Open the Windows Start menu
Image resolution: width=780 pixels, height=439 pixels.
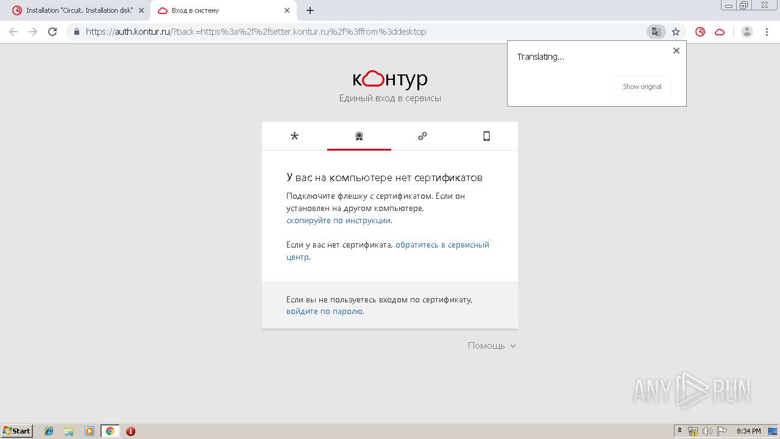tap(17, 430)
